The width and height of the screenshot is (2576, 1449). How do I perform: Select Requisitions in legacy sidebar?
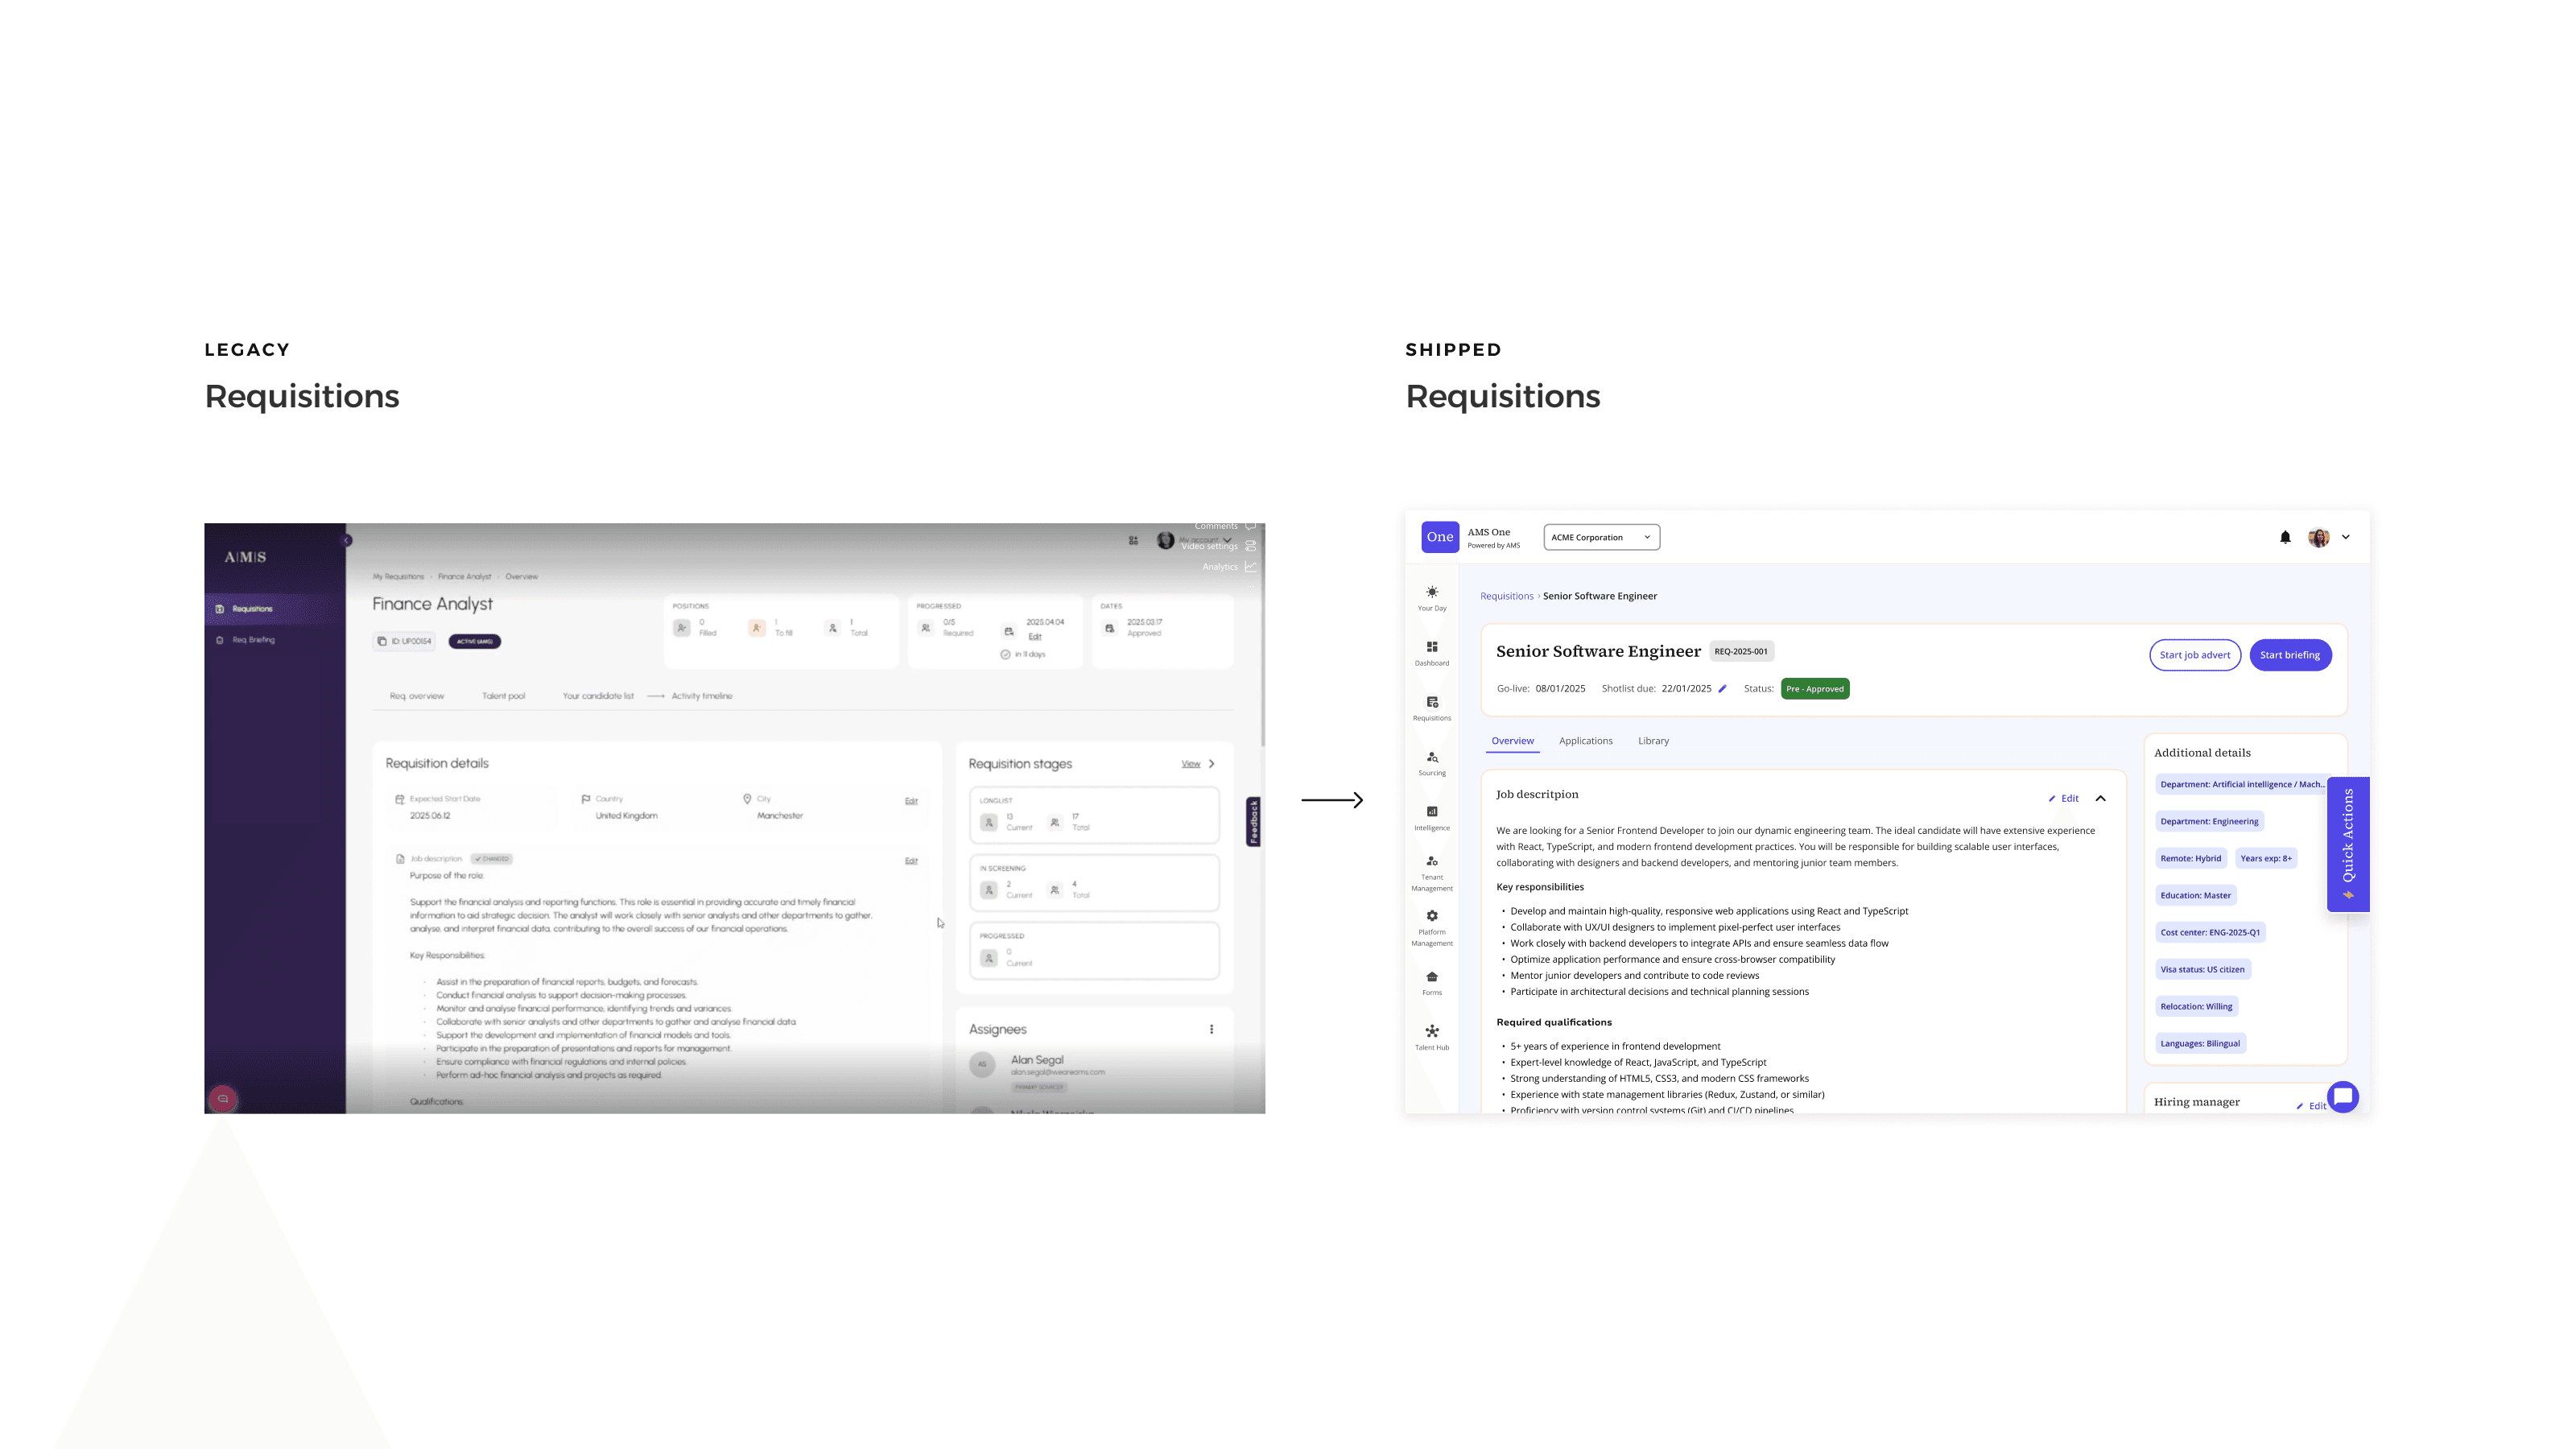tap(275, 609)
